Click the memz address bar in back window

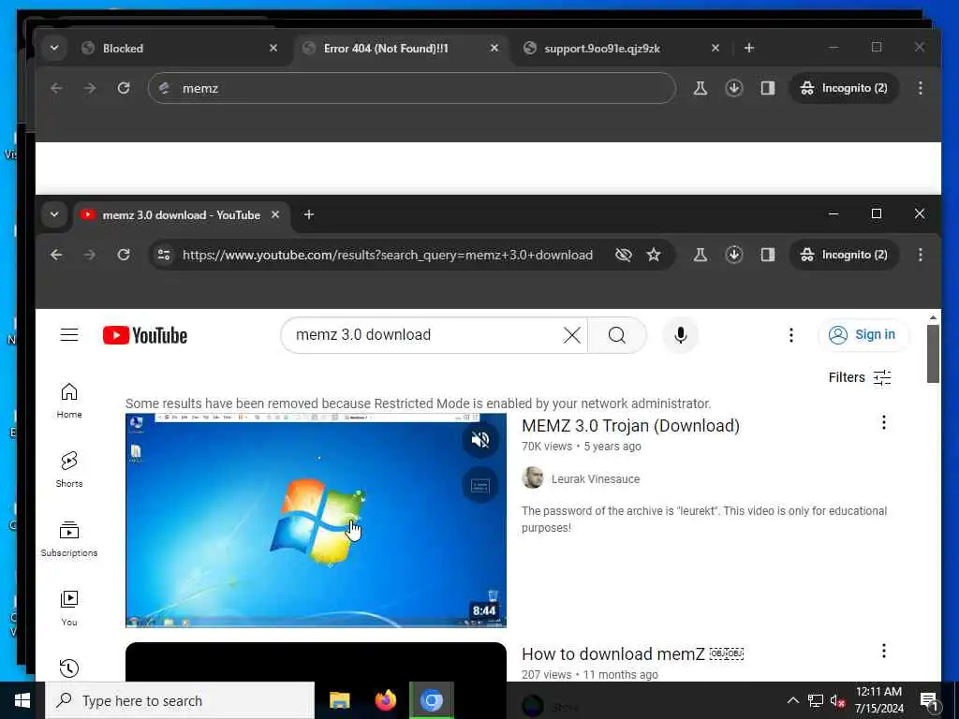tap(412, 88)
